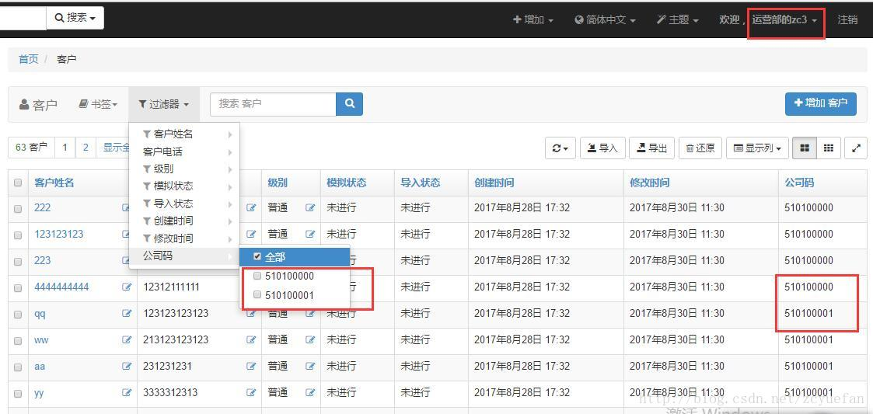Click the 还原 restore button
The width and height of the screenshot is (873, 414).
(x=700, y=148)
